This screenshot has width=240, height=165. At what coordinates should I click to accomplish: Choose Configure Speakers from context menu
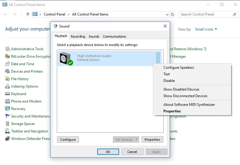[x=179, y=68]
